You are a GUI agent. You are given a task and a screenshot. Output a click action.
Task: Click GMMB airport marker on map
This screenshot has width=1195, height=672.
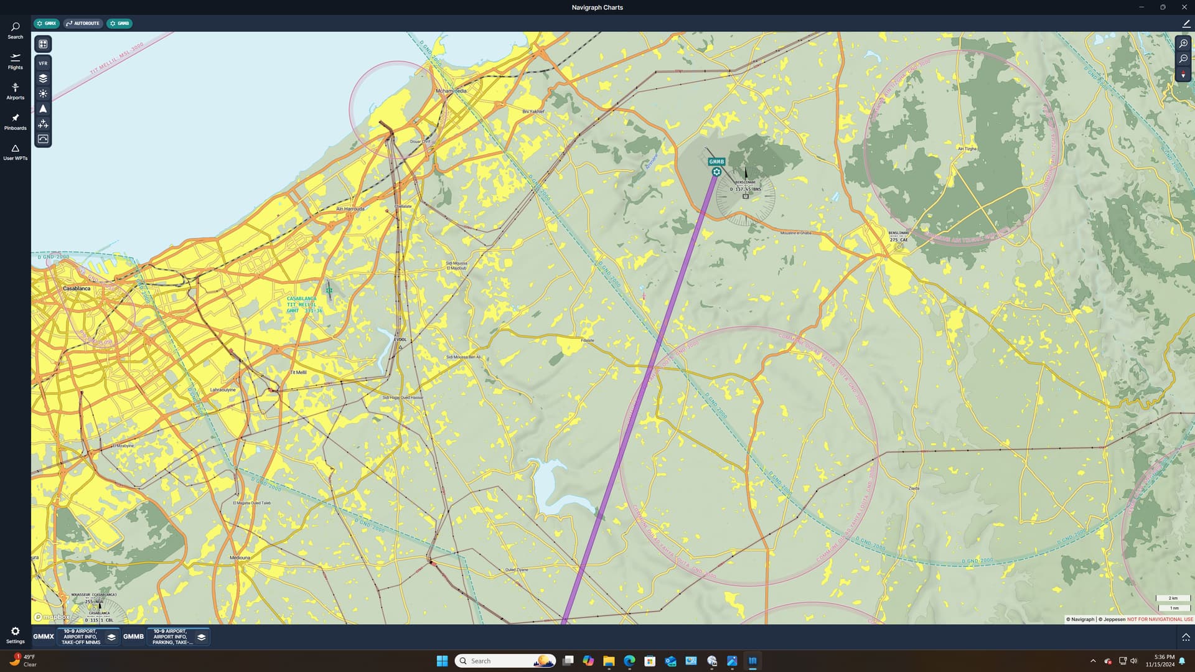(x=716, y=172)
